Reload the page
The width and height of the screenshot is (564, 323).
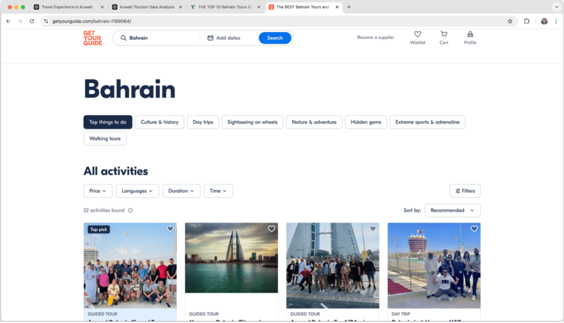click(31, 21)
